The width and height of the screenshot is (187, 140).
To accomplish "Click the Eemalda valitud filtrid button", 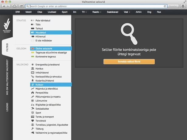I will coord(129,62).
